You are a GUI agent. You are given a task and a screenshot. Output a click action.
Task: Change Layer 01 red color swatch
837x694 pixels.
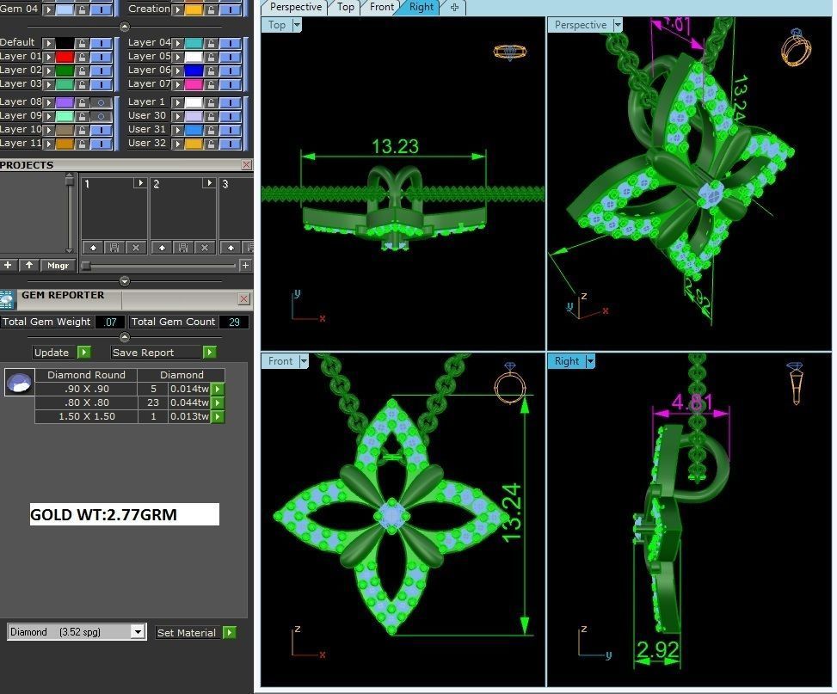pyautogui.click(x=65, y=57)
